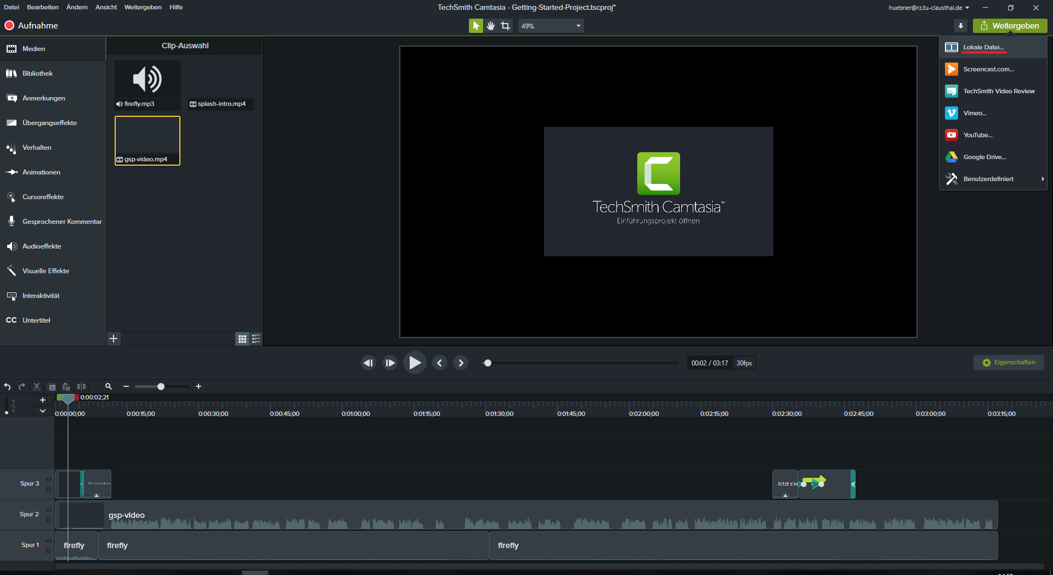Choose the crop tool
1053x575 pixels.
tap(506, 26)
